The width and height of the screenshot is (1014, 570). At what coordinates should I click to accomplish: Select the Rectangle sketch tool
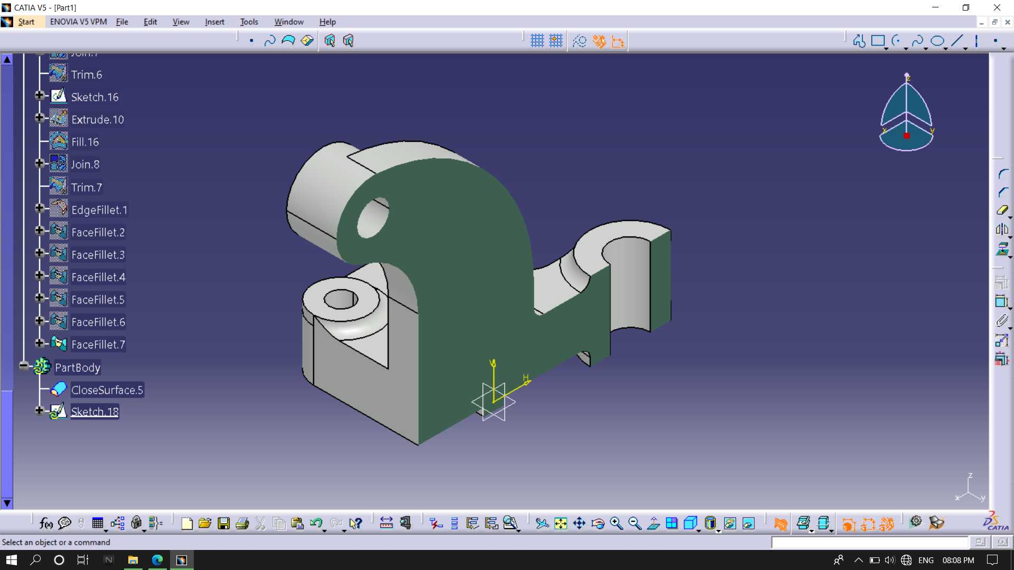(878, 41)
